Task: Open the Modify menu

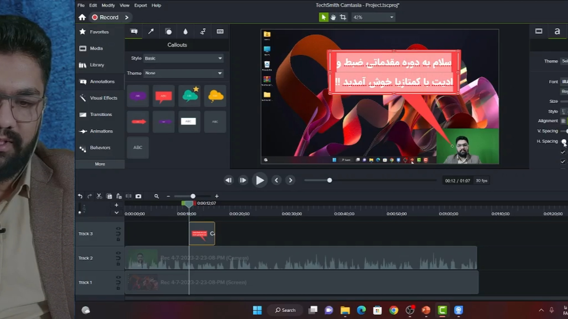Action: coord(108,5)
